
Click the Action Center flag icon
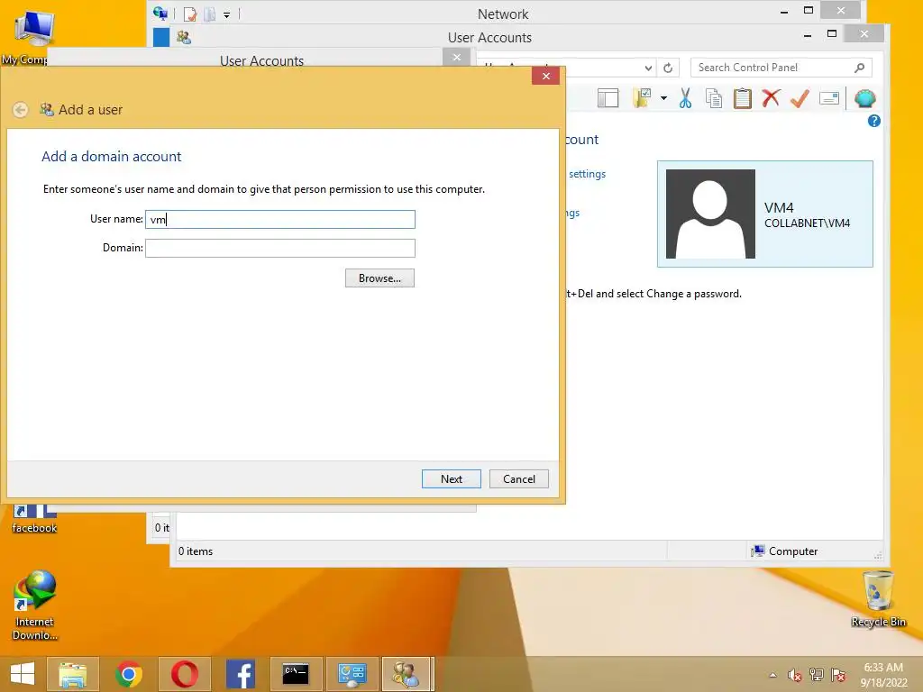coord(838,675)
